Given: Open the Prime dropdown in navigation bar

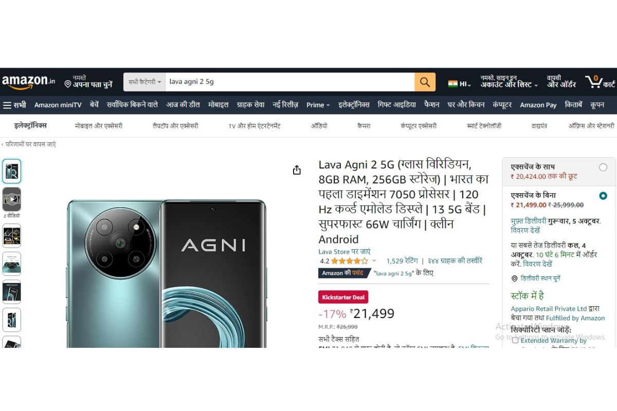Looking at the screenshot, I should 318,105.
